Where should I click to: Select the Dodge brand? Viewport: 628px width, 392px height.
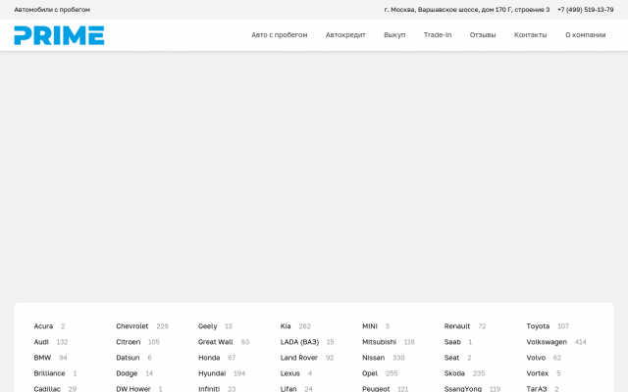tap(127, 372)
